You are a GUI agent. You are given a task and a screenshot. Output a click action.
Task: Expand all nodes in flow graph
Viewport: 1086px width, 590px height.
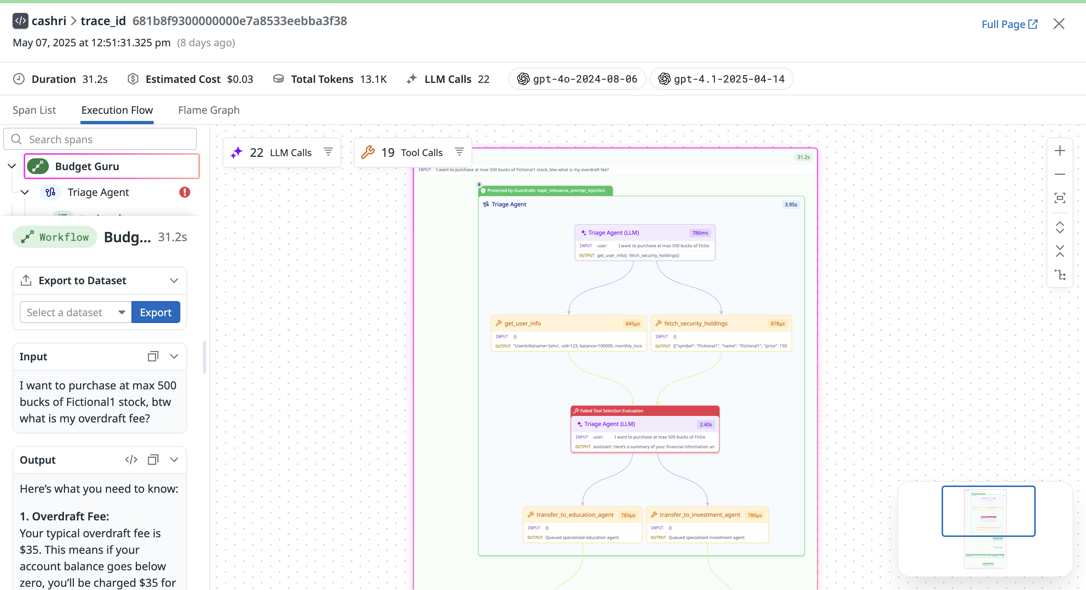1059,228
